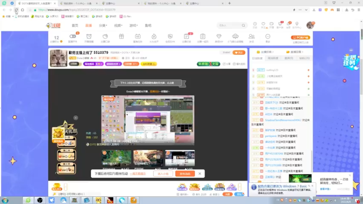
Task: Open the gift box icon in streamer toolbar
Action: point(122,36)
